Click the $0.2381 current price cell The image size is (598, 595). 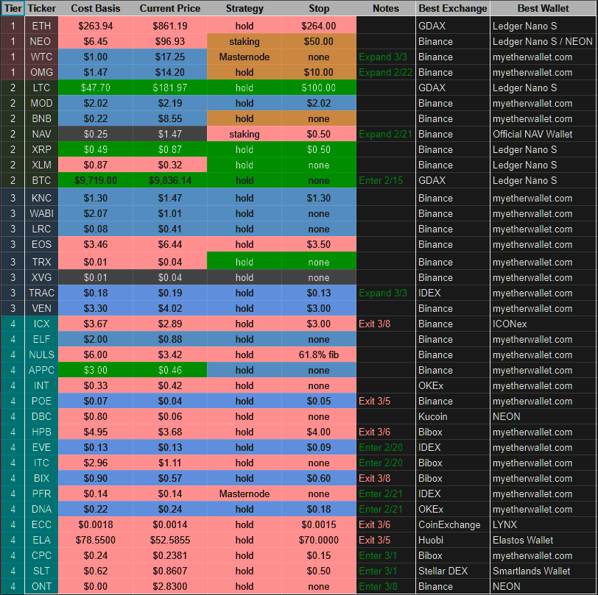click(x=169, y=555)
